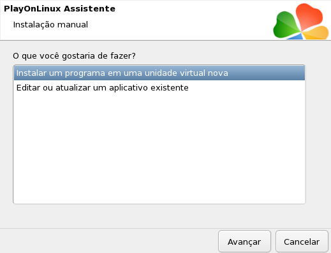
Task: Select Editar ou atualizar um aplicativo existente
Action: coord(159,87)
